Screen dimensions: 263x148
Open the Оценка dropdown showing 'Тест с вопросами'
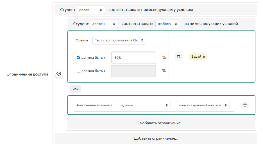click(x=119, y=40)
